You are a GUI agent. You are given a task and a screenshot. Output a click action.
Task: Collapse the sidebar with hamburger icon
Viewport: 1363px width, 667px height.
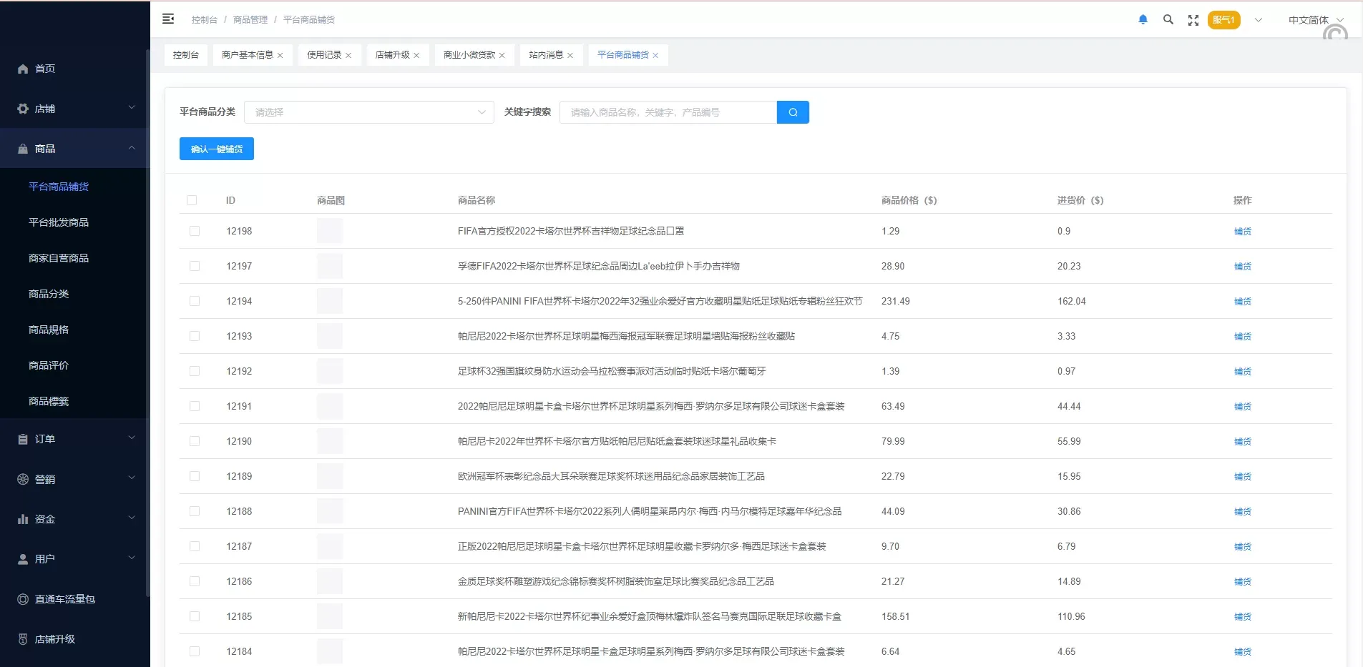point(168,19)
